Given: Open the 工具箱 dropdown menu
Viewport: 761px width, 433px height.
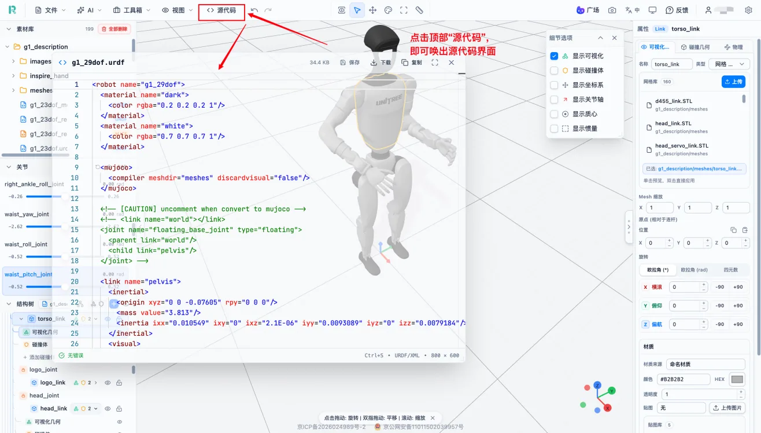Looking at the screenshot, I should pyautogui.click(x=132, y=10).
